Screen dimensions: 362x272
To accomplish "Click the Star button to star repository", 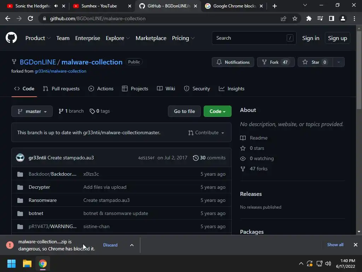I will click(x=315, y=62).
